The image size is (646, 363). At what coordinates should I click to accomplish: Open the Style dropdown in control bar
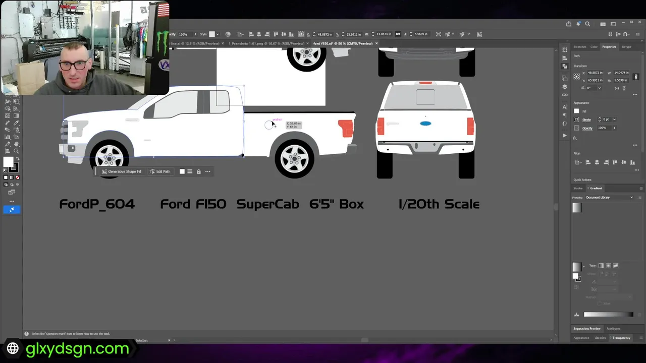click(218, 34)
